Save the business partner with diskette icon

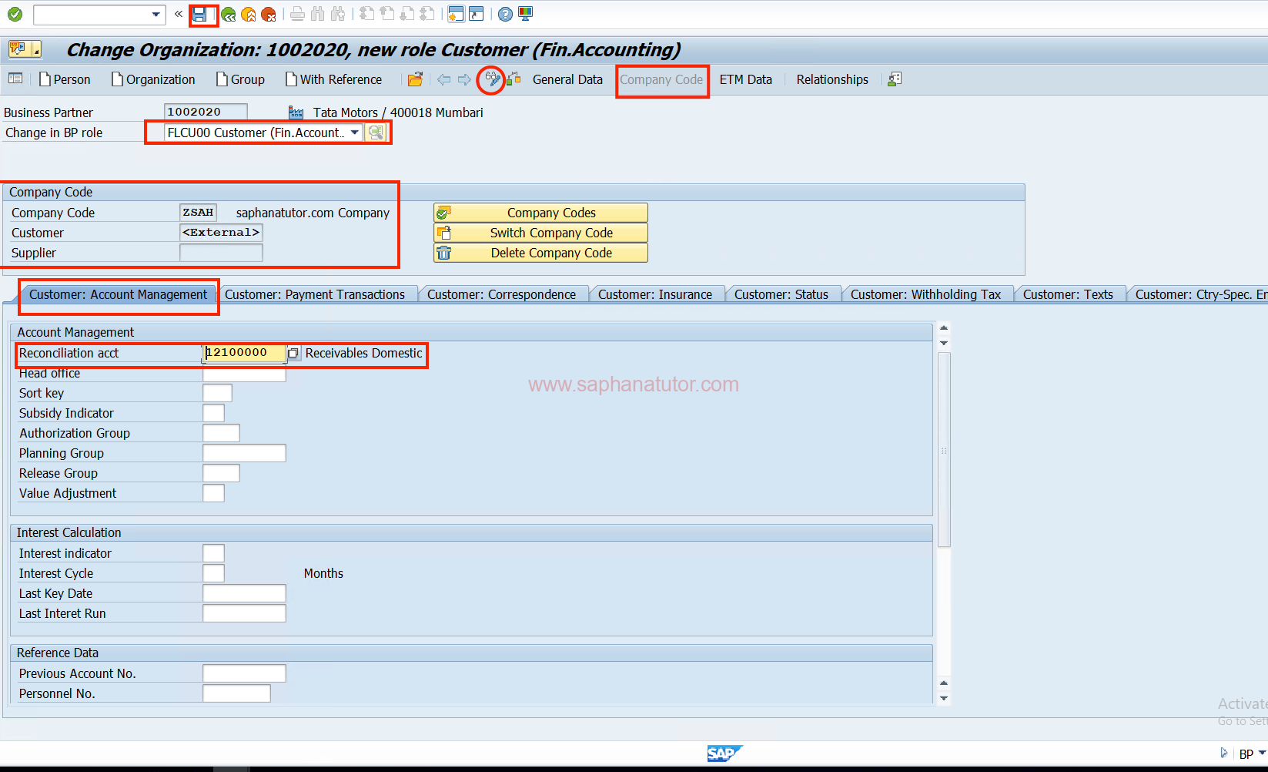200,14
